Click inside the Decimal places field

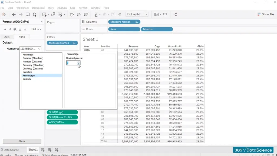(72, 63)
